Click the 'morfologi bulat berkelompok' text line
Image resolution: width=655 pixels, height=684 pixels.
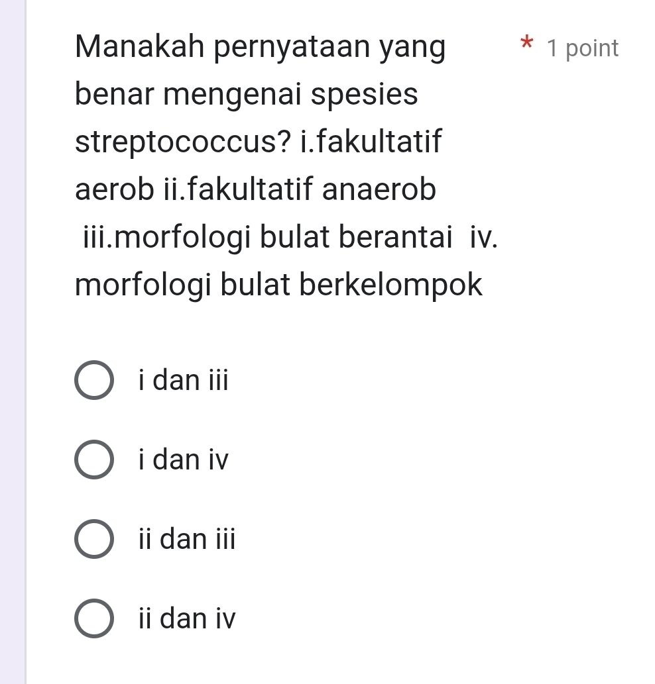coord(279,285)
